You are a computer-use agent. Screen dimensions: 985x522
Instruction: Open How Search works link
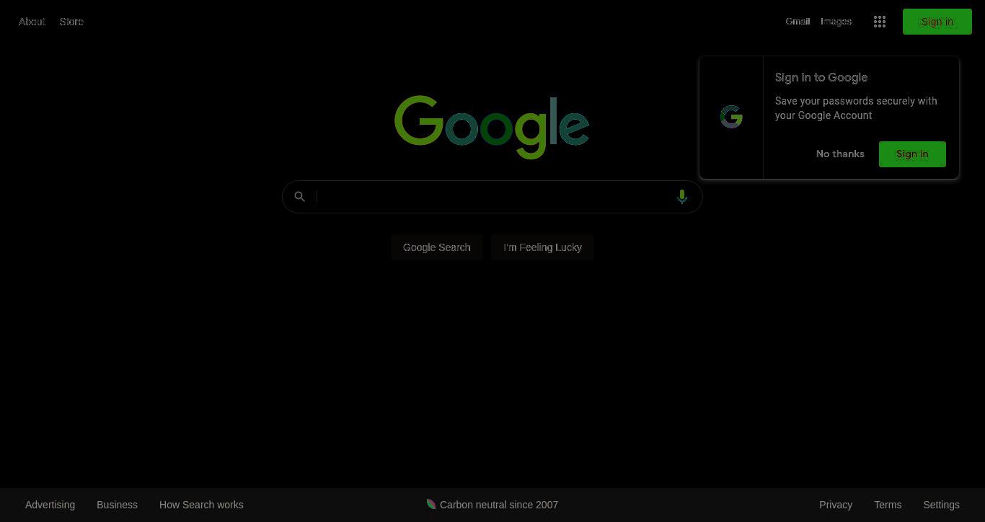click(201, 505)
